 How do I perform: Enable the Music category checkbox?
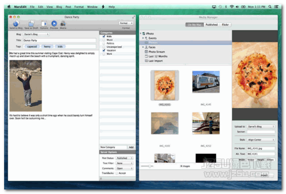104,40
